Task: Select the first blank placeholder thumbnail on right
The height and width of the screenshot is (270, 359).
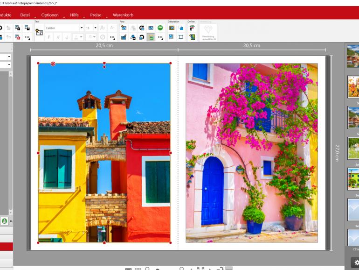Action: (353, 210)
